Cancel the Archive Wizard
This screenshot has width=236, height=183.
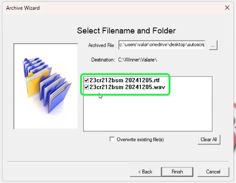tap(213, 172)
